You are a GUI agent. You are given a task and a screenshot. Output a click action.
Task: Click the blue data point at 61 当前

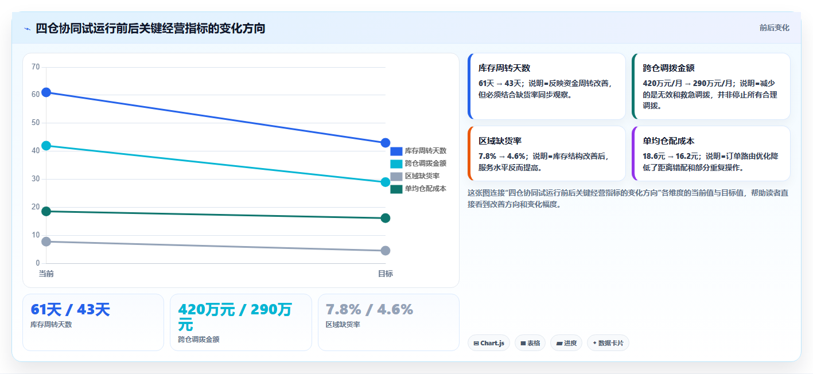click(x=46, y=92)
